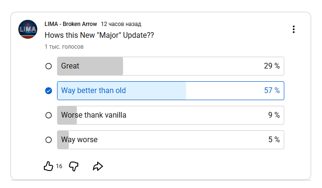Vote using the Great poll bar
Screen dimensions: 322x188
coord(171,66)
